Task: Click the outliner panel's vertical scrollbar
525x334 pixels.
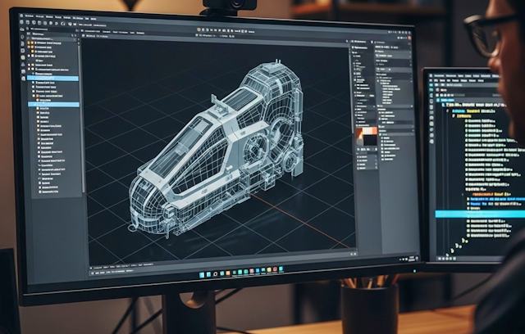Action: pyautogui.click(x=82, y=117)
